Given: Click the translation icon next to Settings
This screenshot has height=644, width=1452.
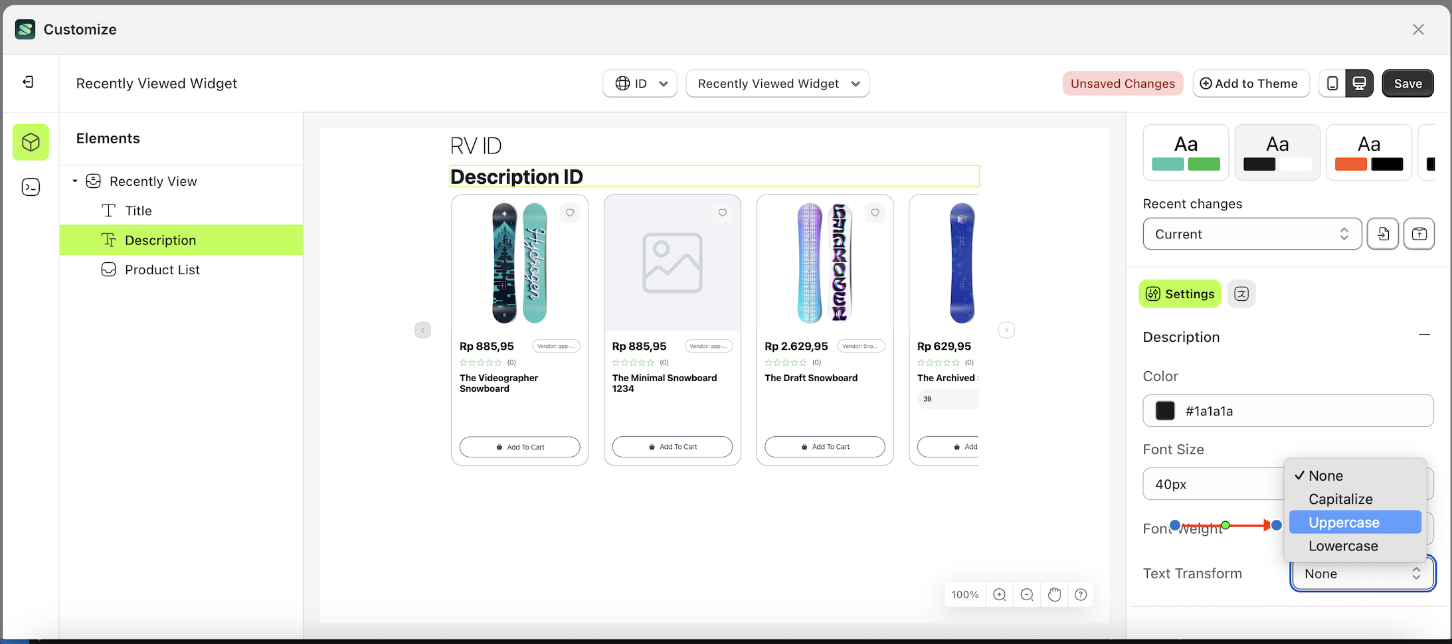Looking at the screenshot, I should [1241, 293].
